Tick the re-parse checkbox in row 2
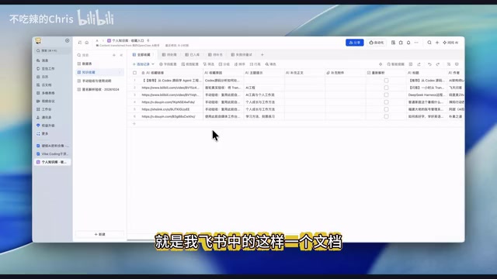Screen dimensions: 497x279 386,88
